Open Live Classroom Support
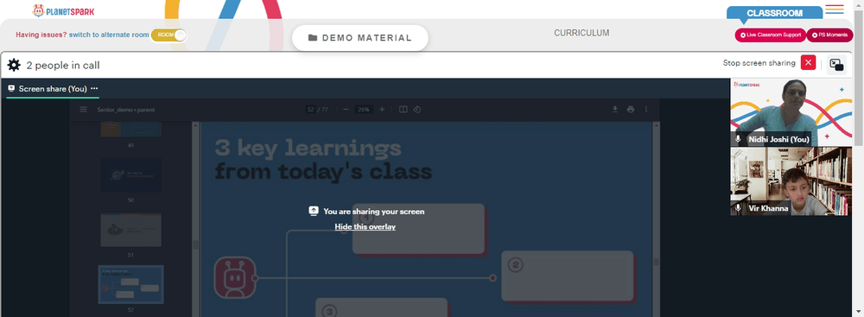 [x=771, y=35]
